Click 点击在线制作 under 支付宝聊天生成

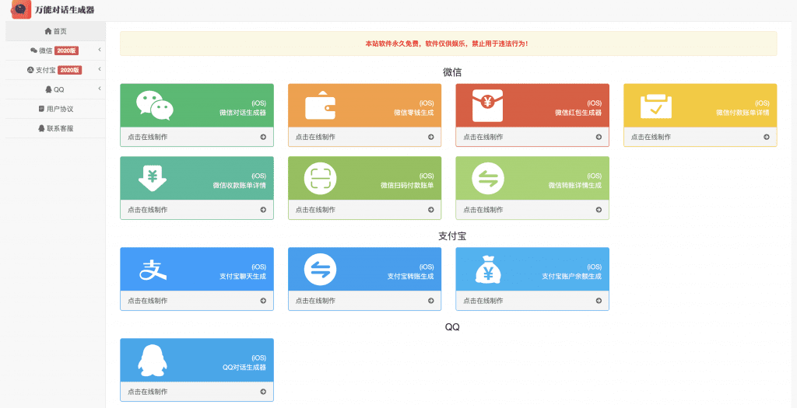tap(147, 301)
